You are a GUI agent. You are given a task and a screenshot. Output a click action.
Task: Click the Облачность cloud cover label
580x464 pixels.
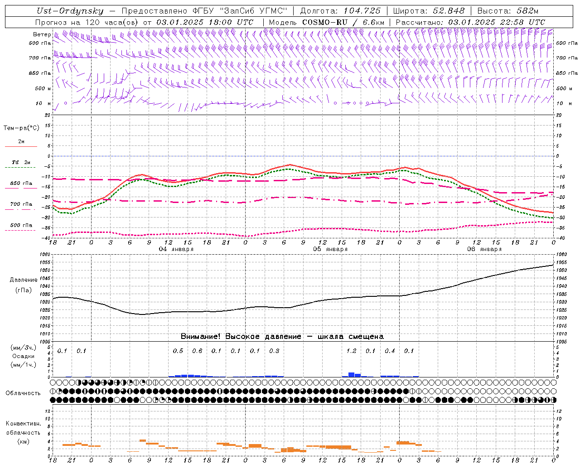23,393
